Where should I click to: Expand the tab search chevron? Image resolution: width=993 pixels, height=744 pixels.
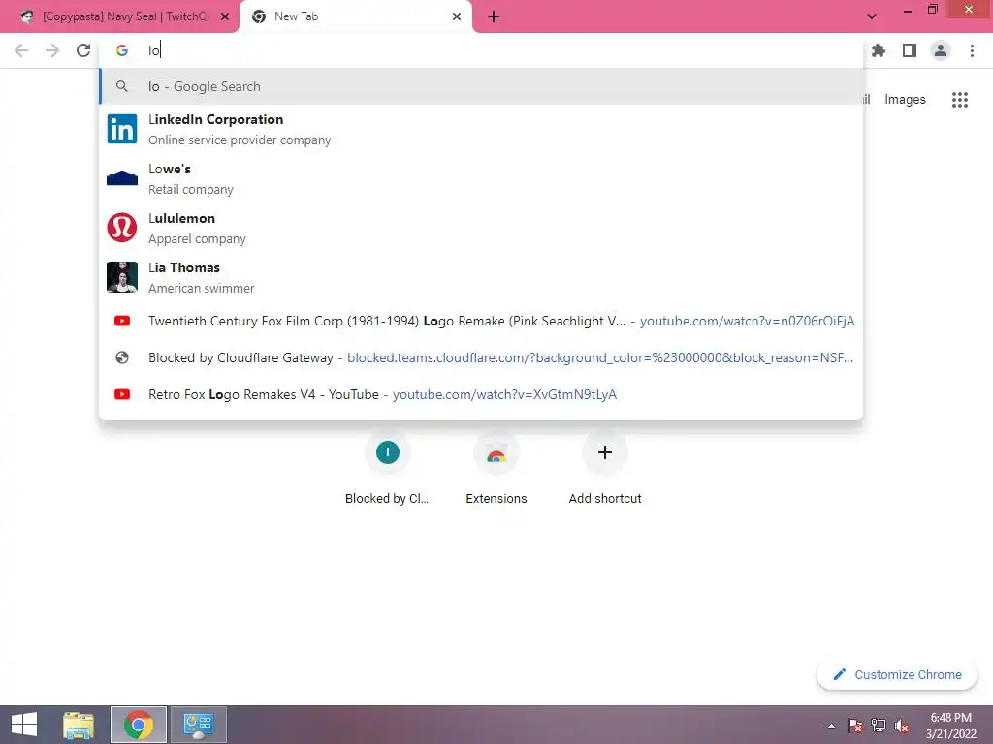click(872, 17)
